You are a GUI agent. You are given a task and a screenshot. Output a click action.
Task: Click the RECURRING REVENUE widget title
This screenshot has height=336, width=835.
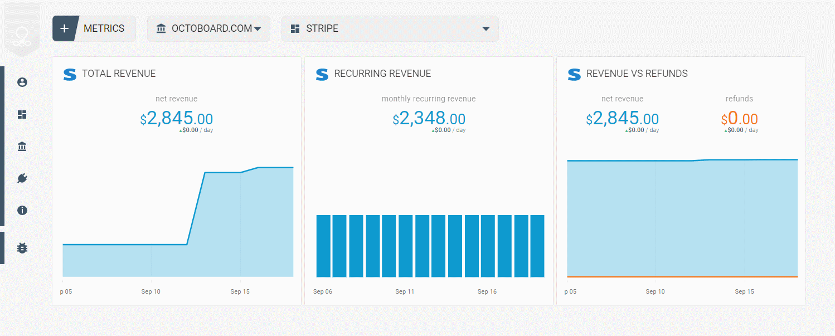point(382,74)
